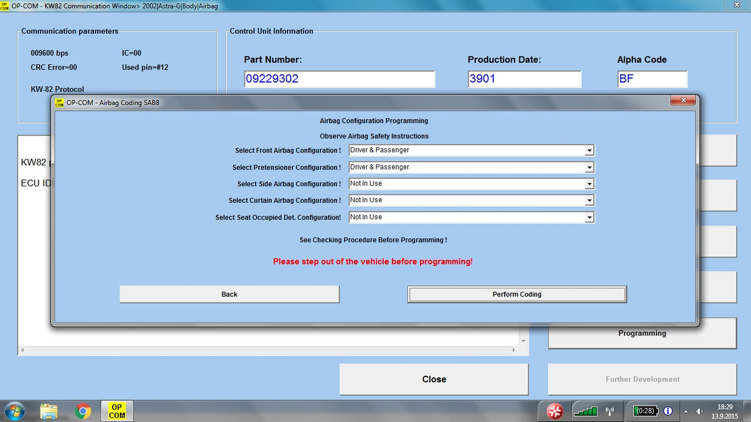
Task: Click the green network signal tray icon
Action: (585, 411)
